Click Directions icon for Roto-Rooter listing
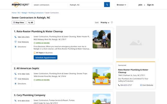This screenshot has height=104, width=167. 16,47
